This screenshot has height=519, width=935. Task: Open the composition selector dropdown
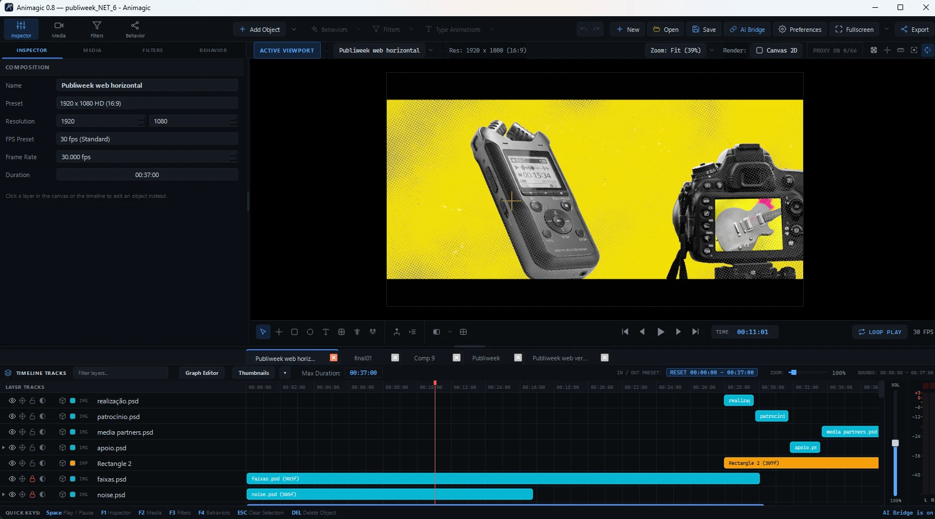click(x=430, y=50)
